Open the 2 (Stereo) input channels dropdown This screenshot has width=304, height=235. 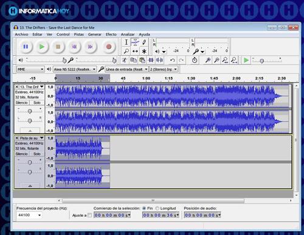click(164, 69)
